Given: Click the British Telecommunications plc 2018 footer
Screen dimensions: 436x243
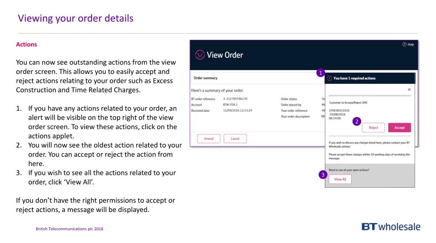Looking at the screenshot, I should (x=69, y=229).
